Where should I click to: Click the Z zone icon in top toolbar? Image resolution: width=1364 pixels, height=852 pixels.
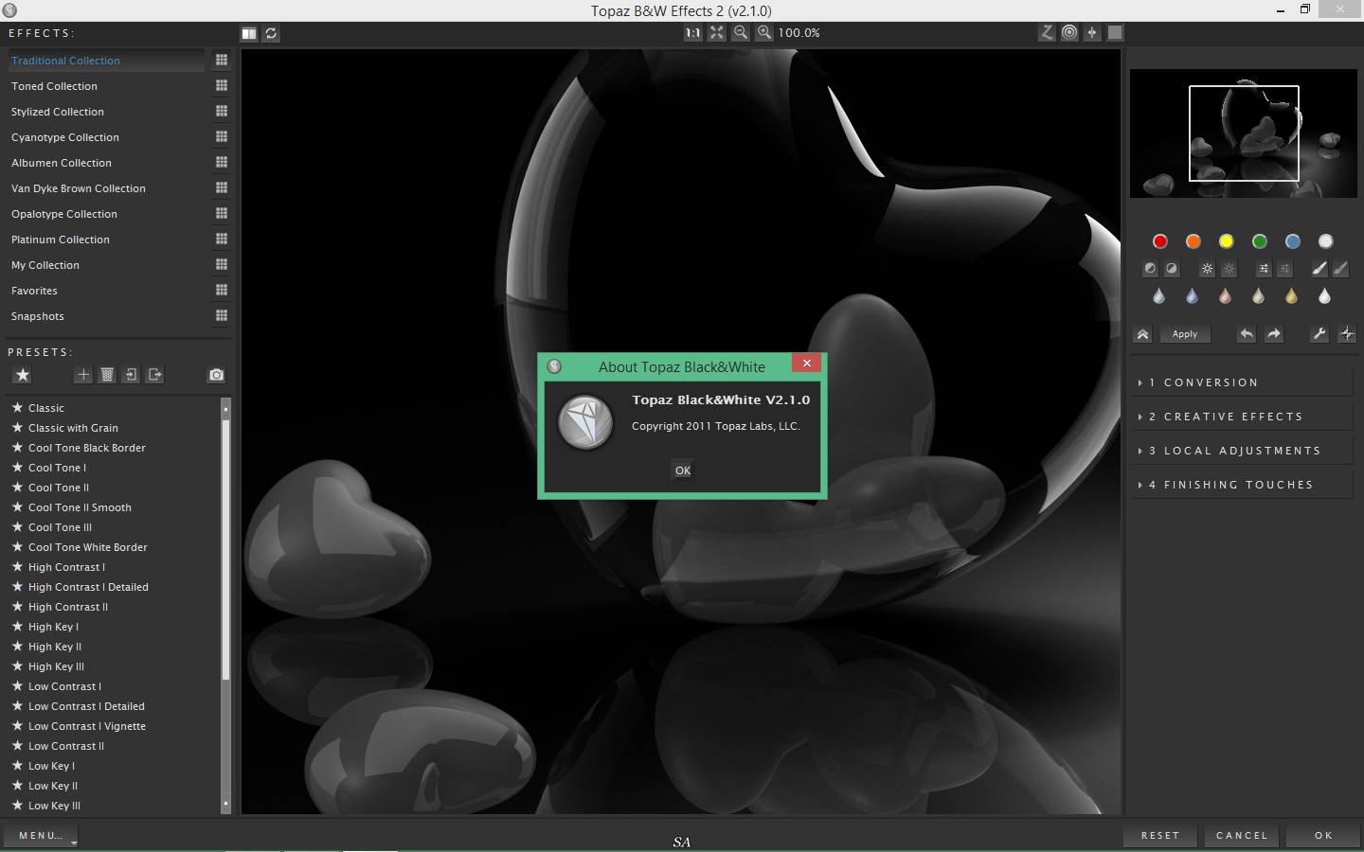pos(1047,32)
